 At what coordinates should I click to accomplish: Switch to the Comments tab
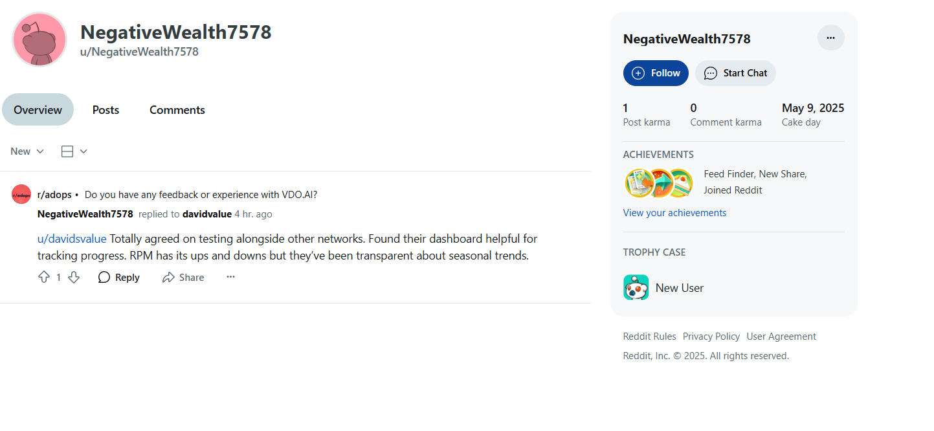tap(177, 109)
